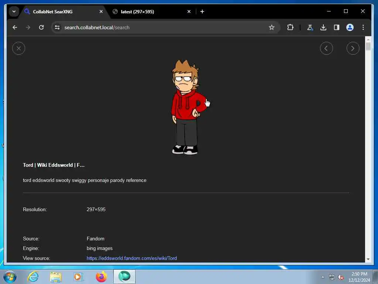Expand the tab search dropdown
The width and height of the screenshot is (378, 284).
[14, 11]
